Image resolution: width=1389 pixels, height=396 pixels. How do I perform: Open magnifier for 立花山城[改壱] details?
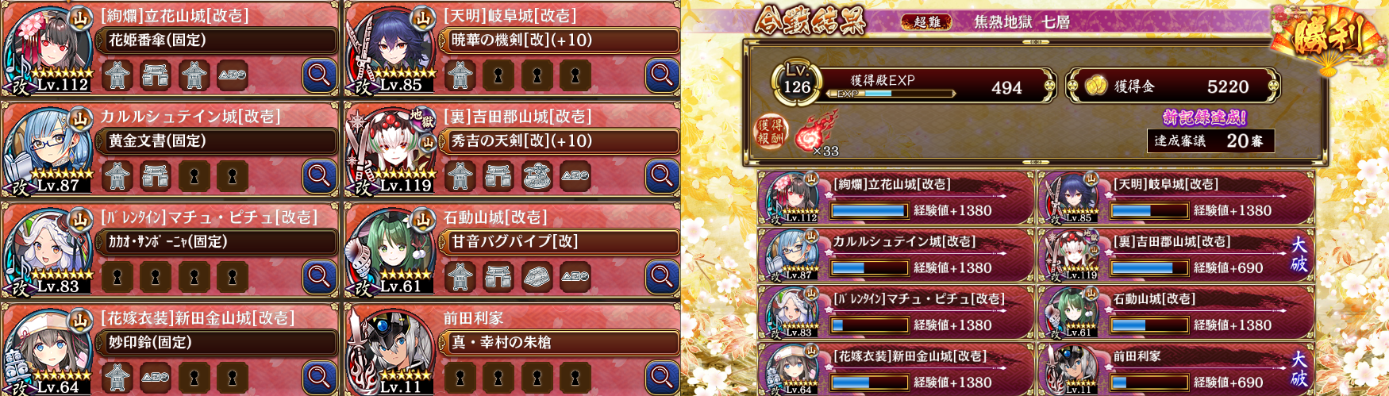[x=319, y=75]
